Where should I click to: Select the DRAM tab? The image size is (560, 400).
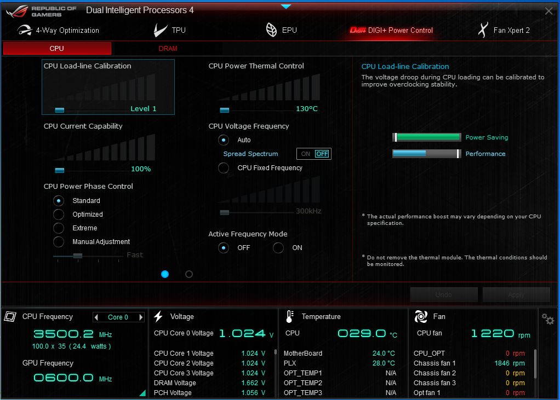[168, 49]
